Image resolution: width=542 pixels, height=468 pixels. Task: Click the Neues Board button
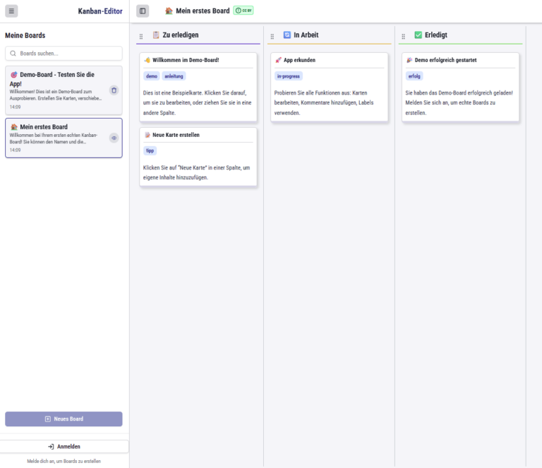click(64, 419)
